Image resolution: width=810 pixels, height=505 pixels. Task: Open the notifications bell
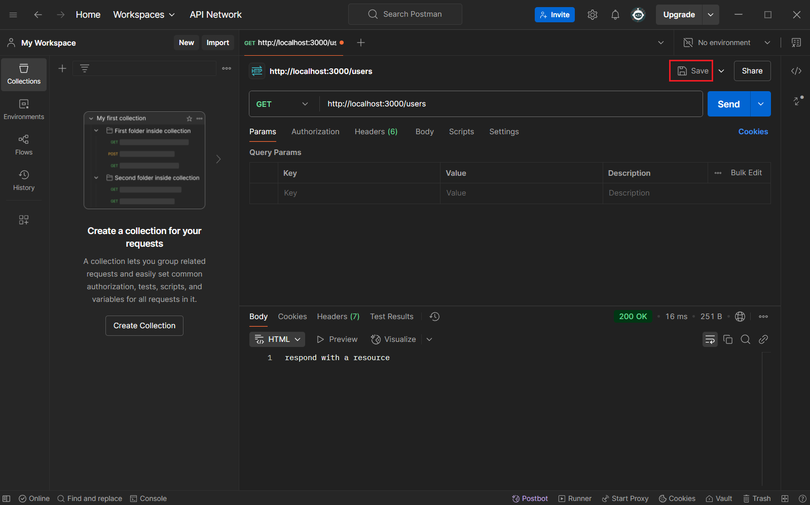(615, 15)
